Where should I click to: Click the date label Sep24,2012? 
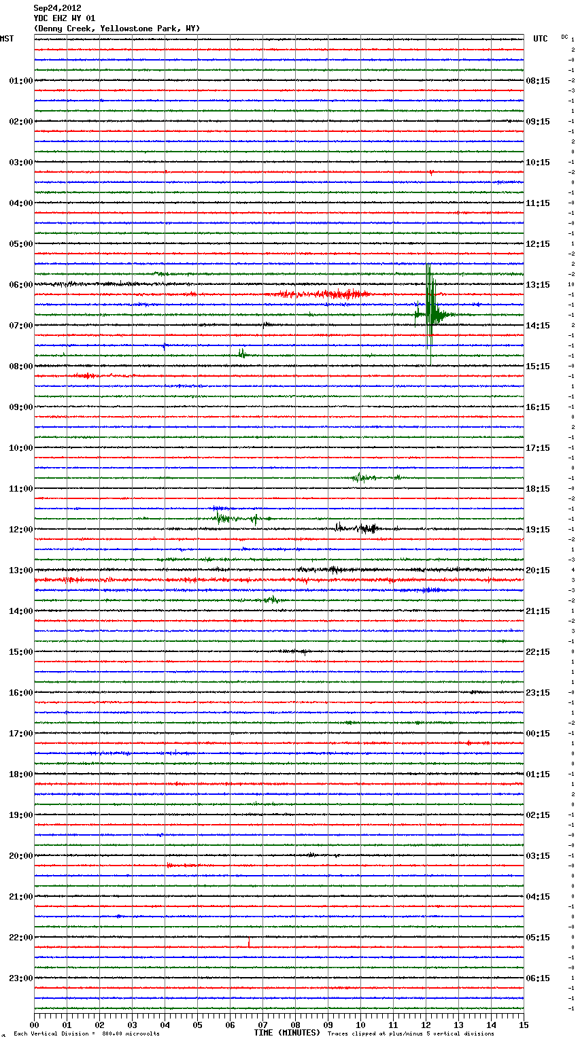point(57,8)
